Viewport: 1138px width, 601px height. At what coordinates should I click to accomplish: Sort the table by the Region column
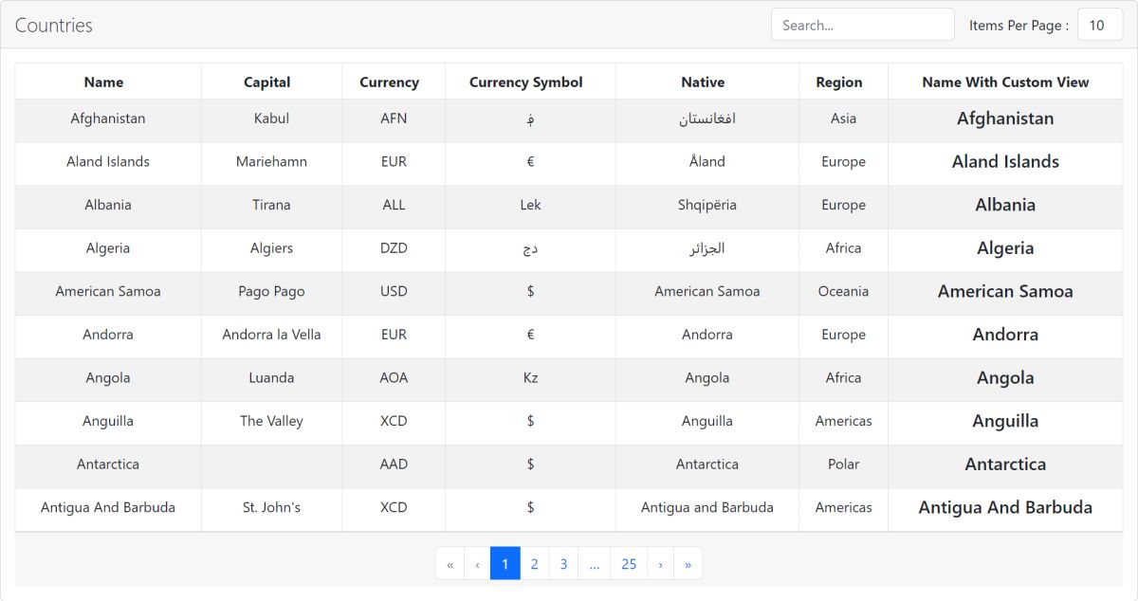tap(842, 82)
